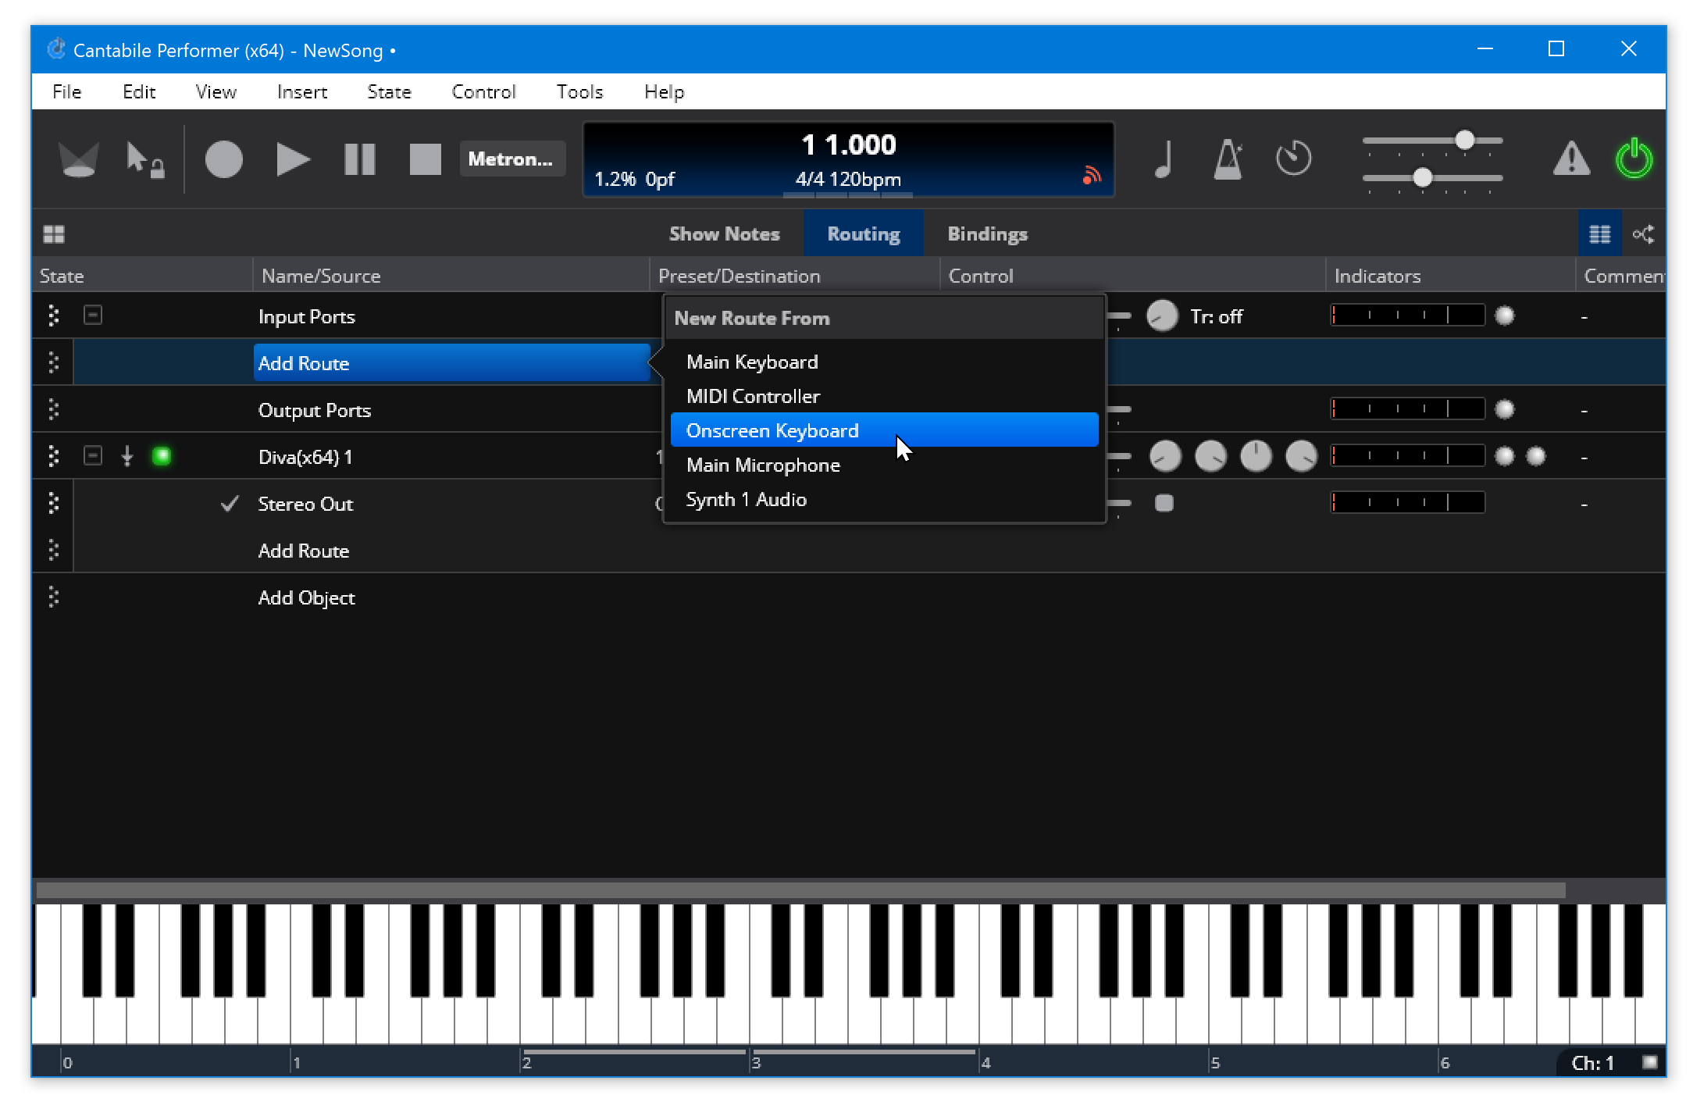Switch to the Routing tab

(x=864, y=234)
